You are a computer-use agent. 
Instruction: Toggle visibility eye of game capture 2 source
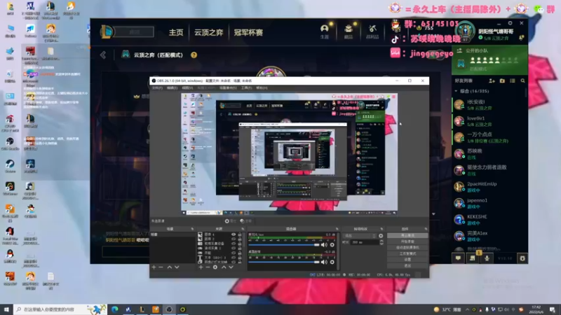coord(234,248)
